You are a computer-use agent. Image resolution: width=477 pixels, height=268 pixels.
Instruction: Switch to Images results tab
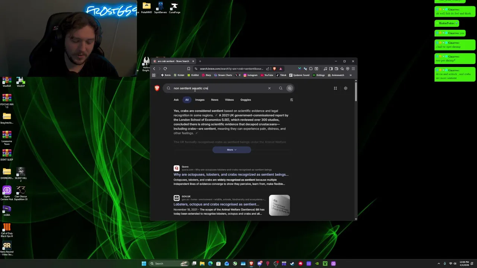(200, 100)
